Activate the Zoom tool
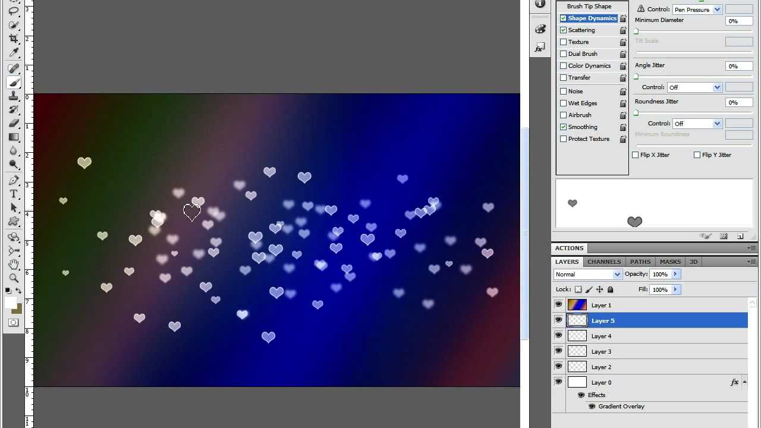The image size is (761, 428). click(13, 278)
